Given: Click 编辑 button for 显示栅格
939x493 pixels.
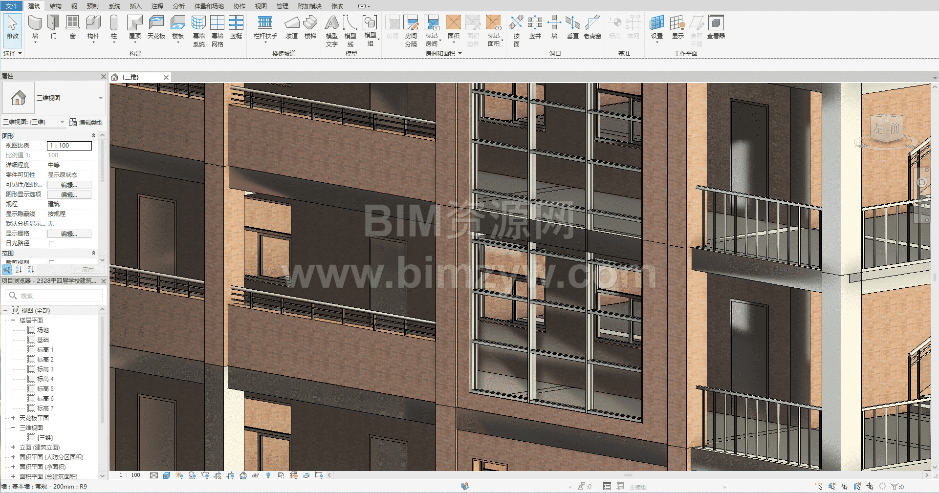Looking at the screenshot, I should pyautogui.click(x=69, y=234).
